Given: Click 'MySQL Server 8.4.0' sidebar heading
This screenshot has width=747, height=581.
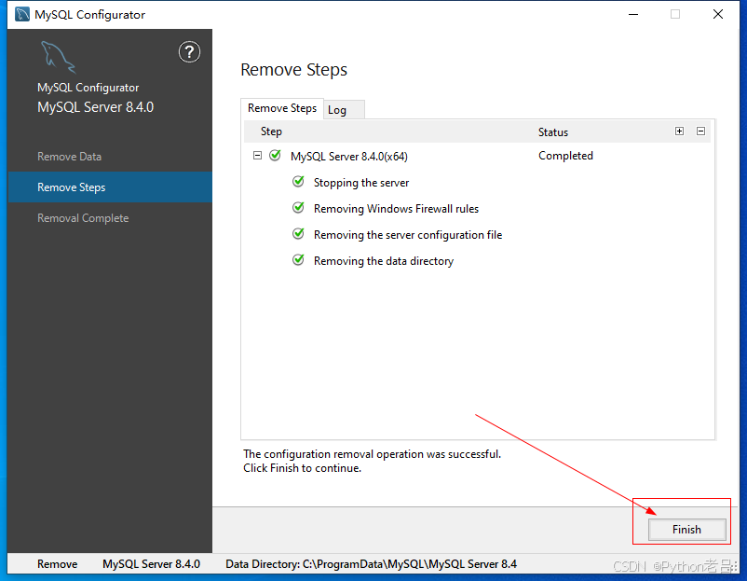Looking at the screenshot, I should pyautogui.click(x=95, y=107).
